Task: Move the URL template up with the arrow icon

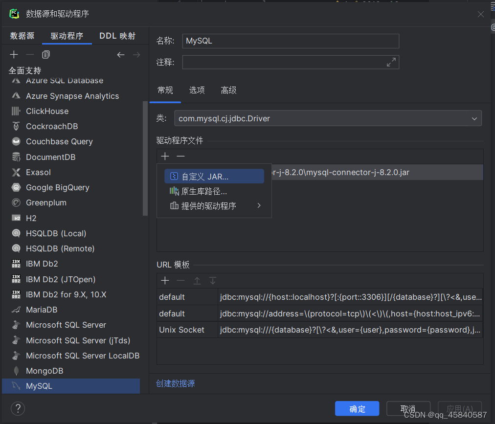Action: click(197, 280)
